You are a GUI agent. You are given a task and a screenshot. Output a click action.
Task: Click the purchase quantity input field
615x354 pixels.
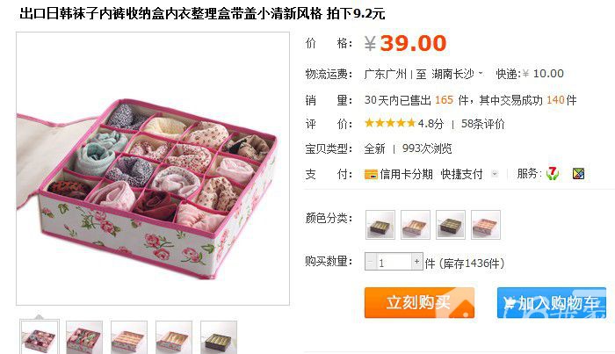coord(394,262)
